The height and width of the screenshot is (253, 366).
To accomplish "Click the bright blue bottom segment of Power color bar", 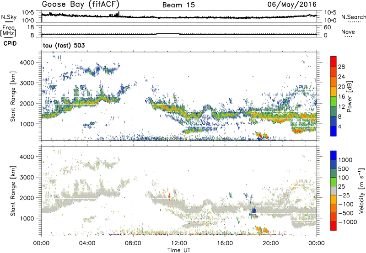I will [334, 131].
